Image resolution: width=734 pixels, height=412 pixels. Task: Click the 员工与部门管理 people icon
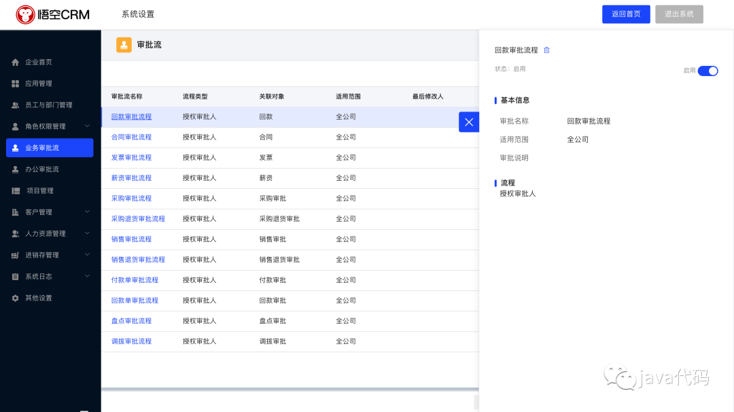click(x=16, y=105)
